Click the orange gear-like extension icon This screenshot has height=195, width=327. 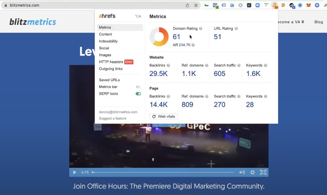(283, 5)
